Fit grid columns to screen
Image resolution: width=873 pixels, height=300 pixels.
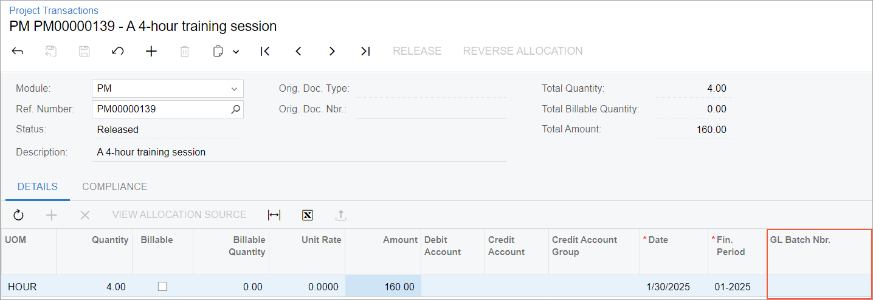(274, 215)
